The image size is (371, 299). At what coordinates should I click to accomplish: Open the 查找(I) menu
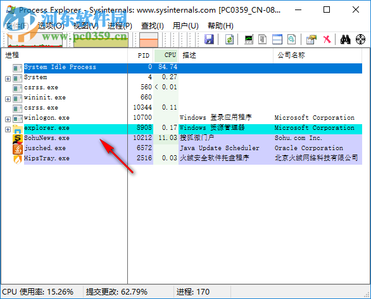click(x=153, y=25)
